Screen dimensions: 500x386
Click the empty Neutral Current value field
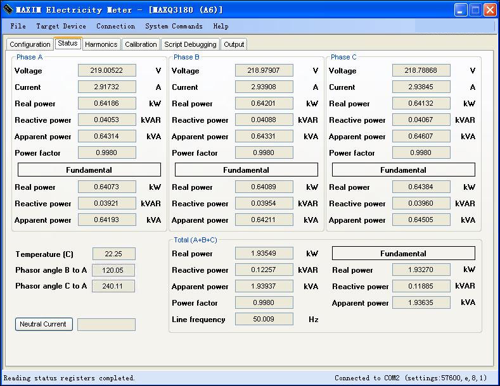[106, 325]
